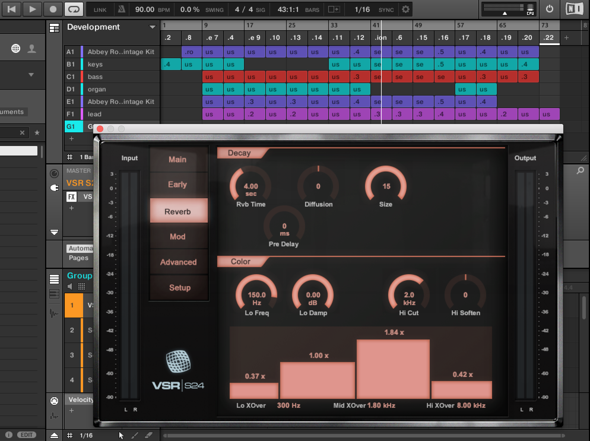This screenshot has width=590, height=441.
Task: Open the follow playhead dropdown
Action: [334, 9]
